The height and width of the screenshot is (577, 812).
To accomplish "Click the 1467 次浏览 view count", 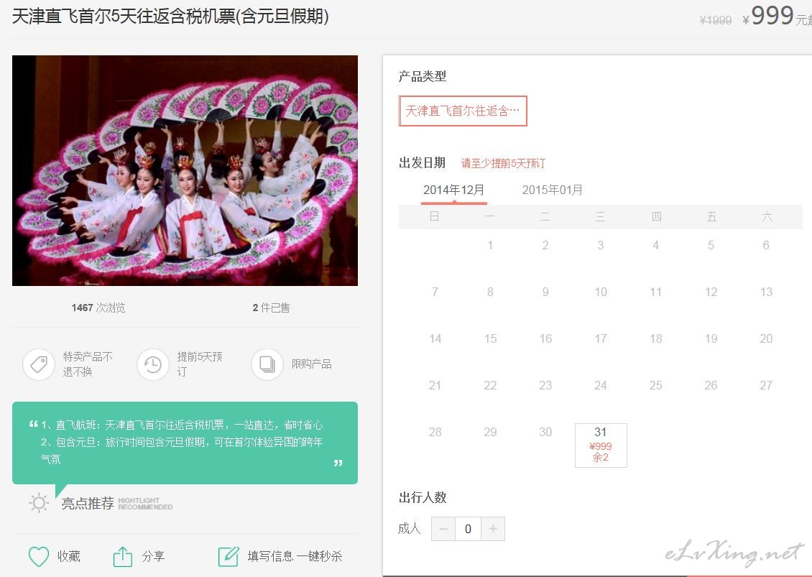I will tap(98, 308).
